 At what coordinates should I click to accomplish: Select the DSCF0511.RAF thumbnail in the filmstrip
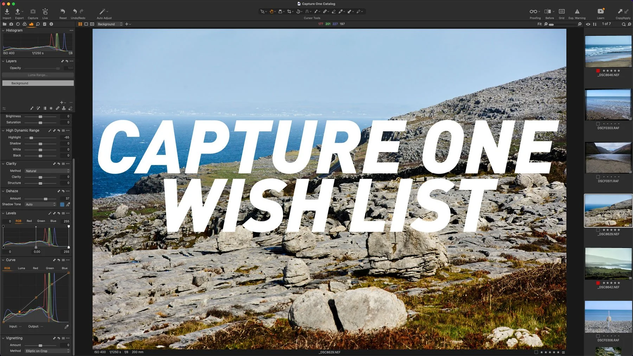click(608, 158)
